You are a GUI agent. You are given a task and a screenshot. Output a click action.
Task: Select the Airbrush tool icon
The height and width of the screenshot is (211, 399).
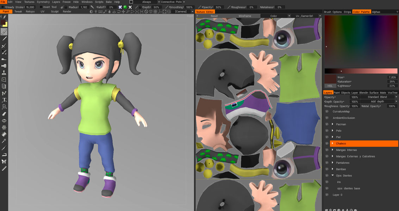click(4, 66)
